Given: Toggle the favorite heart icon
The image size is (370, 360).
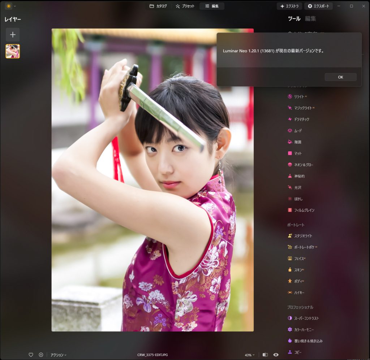Looking at the screenshot, I should 31,355.
